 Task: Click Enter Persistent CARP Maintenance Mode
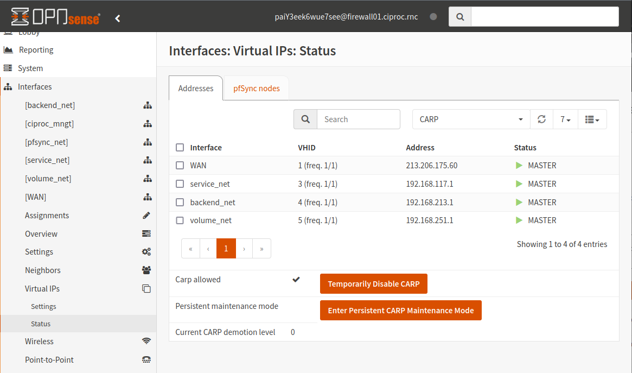click(x=400, y=310)
